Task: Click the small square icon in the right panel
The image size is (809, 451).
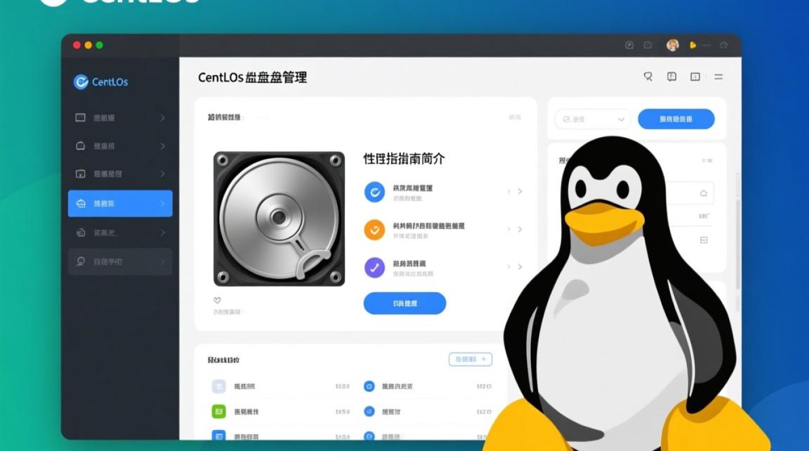Action: click(704, 240)
